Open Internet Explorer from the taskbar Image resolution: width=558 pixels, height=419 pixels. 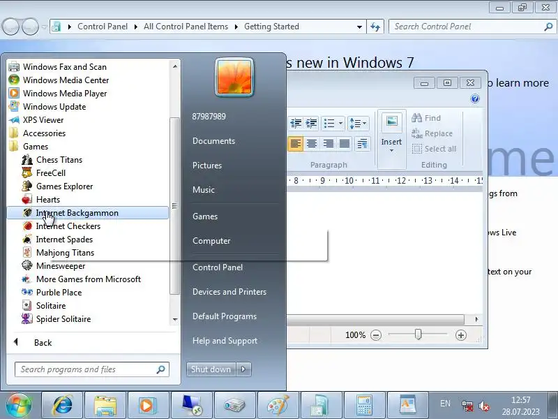63,406
